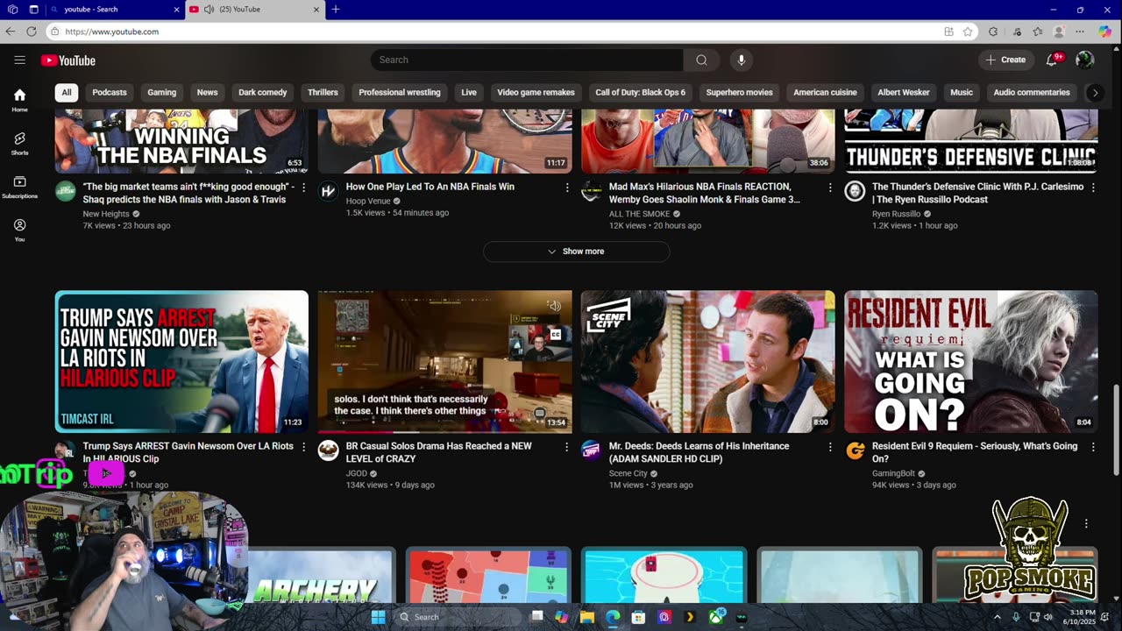Image resolution: width=1122 pixels, height=631 pixels.
Task: Open Xbox app in taskbar
Action: [x=716, y=617]
